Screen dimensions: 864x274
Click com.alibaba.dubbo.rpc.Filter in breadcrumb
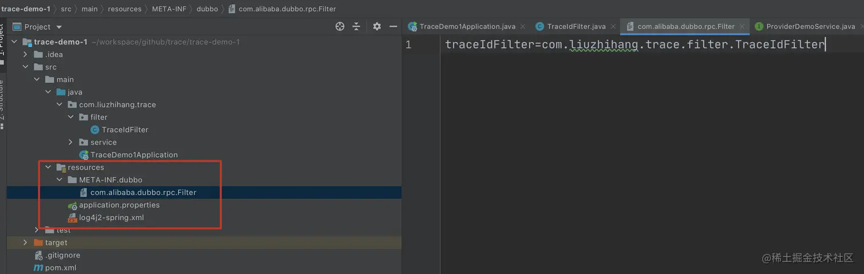[287, 9]
